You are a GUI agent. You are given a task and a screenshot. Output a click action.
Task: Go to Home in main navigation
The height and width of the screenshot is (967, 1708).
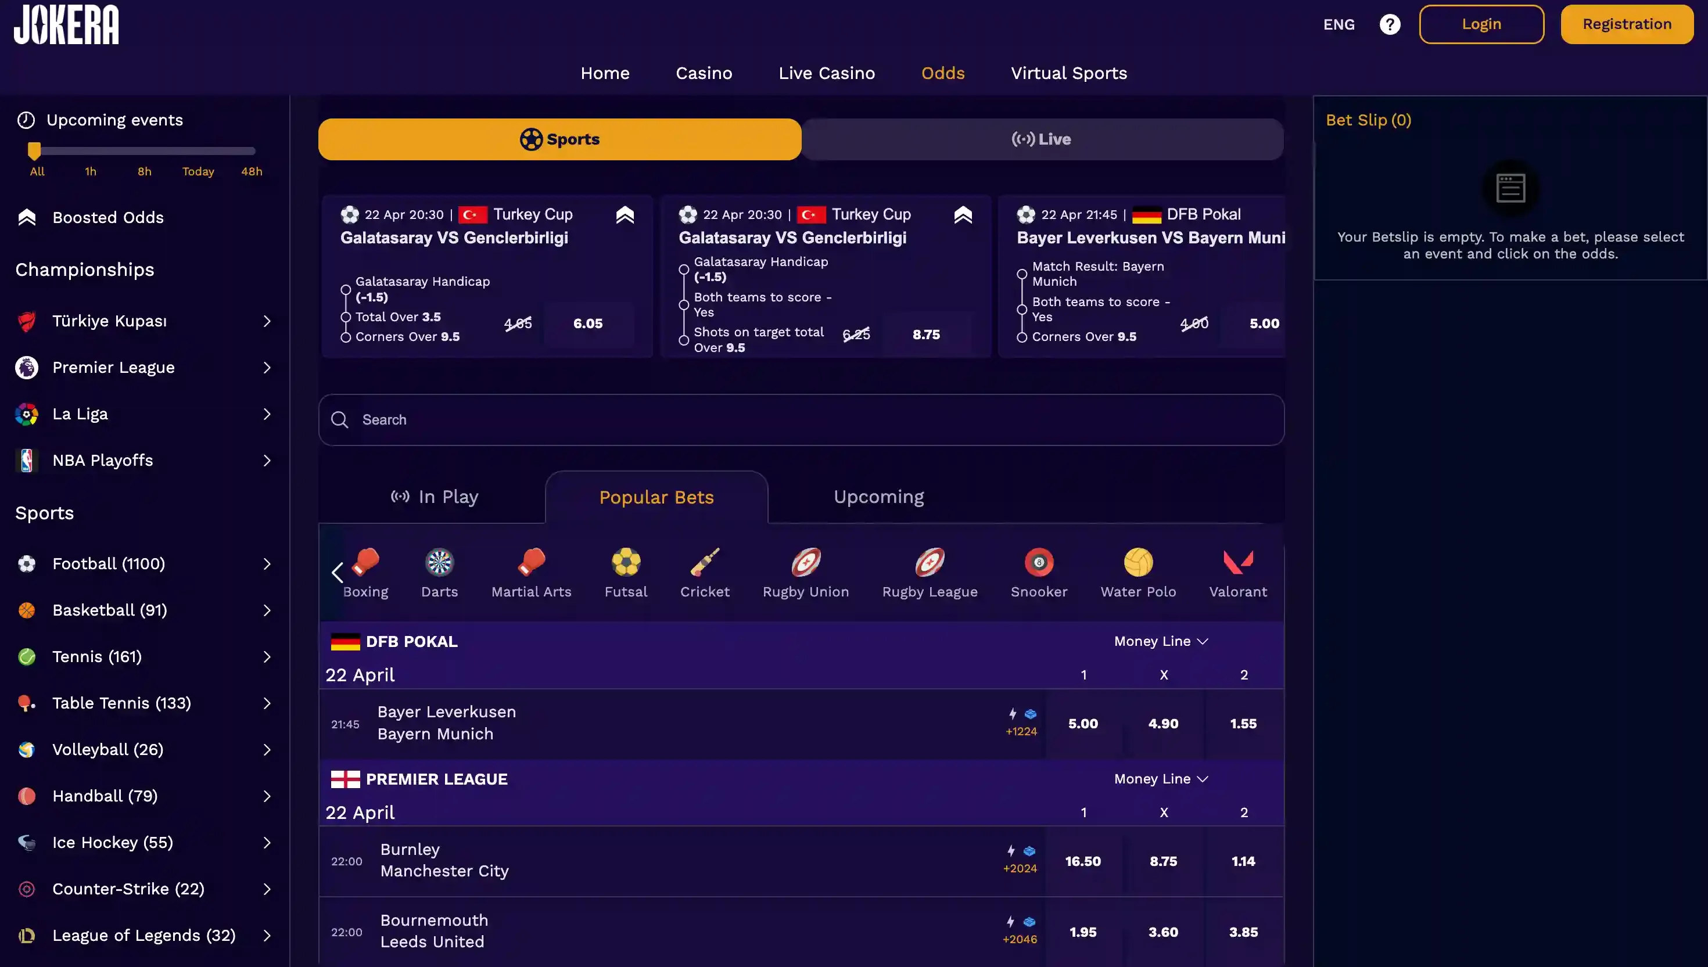[605, 73]
